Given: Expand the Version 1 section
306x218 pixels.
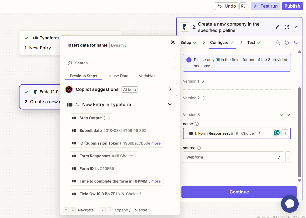Looking at the screenshot, I should pos(194,81).
